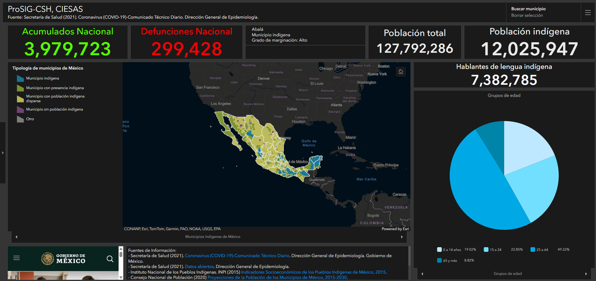Open the Buscar municipio selector
Viewport: 596px width, 281px height.
pyautogui.click(x=528, y=9)
